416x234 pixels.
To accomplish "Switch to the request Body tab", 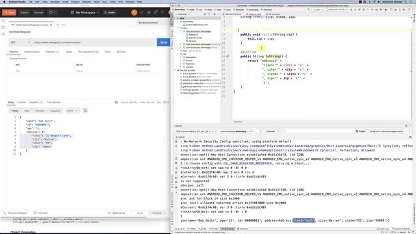I will click(69, 52).
